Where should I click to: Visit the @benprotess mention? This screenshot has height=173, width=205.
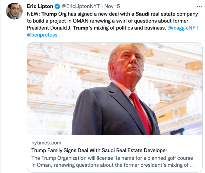point(42,35)
